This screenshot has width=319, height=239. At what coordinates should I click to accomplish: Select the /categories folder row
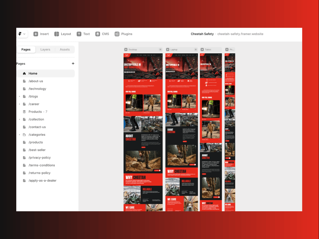46,134
